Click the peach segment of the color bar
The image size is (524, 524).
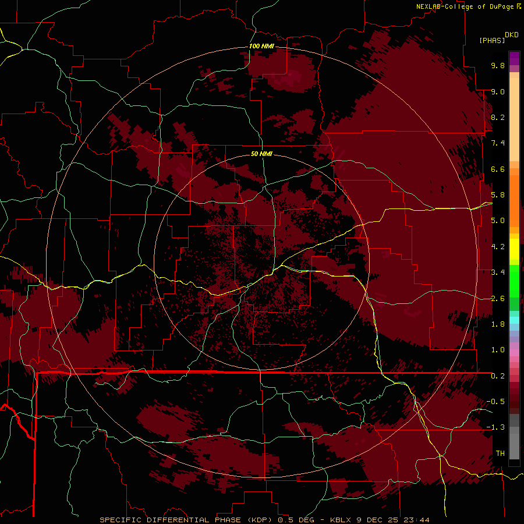coord(514,119)
